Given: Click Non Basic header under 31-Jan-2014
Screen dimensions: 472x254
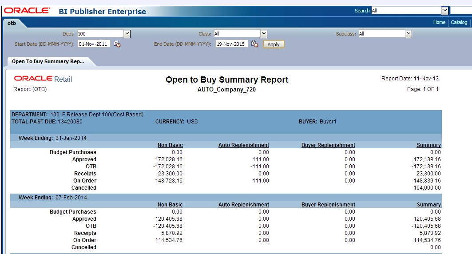Looking at the screenshot, I should coord(170,145).
